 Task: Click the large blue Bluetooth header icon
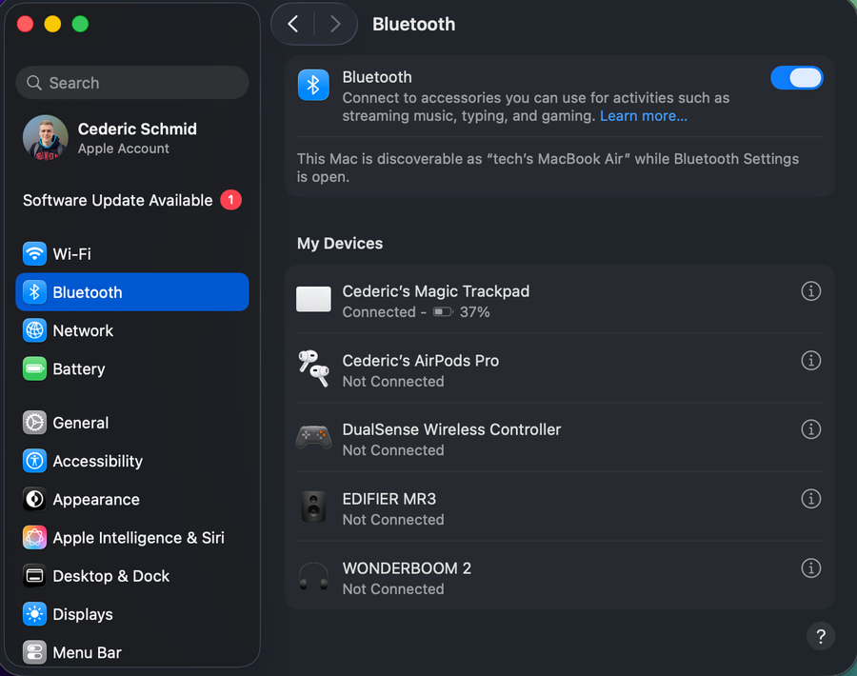point(313,86)
